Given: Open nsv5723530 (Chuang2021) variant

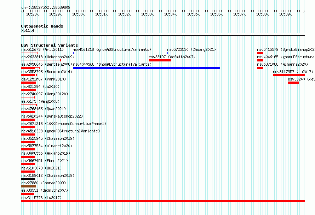Looking at the screenshot, I should coord(191,49).
